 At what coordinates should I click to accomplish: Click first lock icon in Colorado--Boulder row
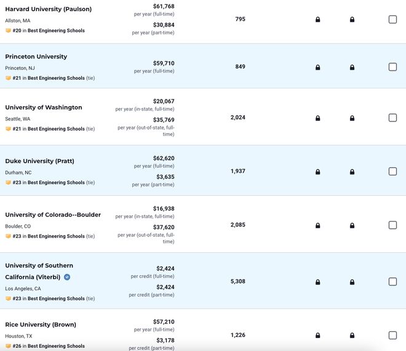coord(317,225)
